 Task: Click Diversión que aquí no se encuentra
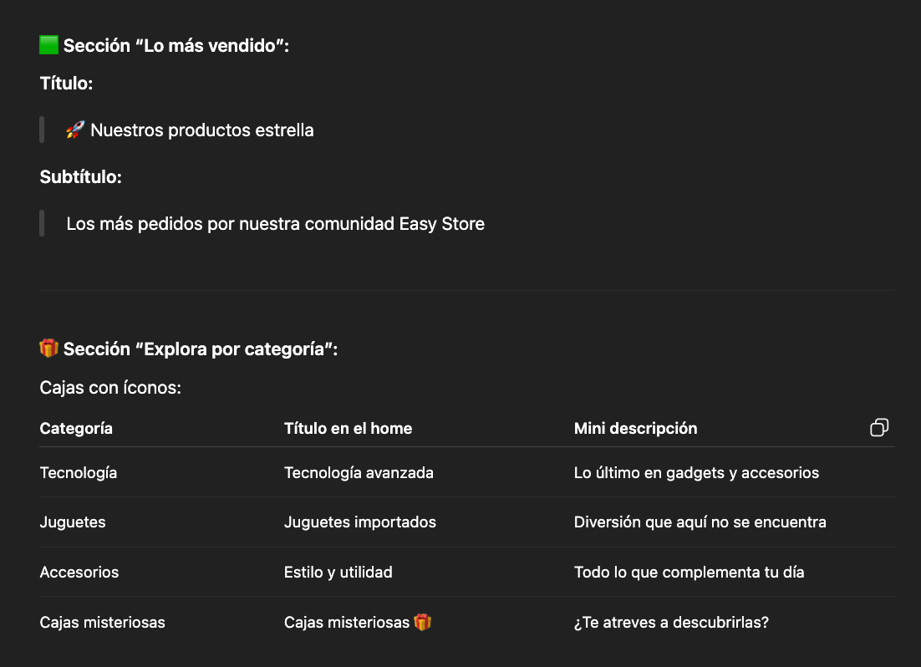tap(700, 522)
